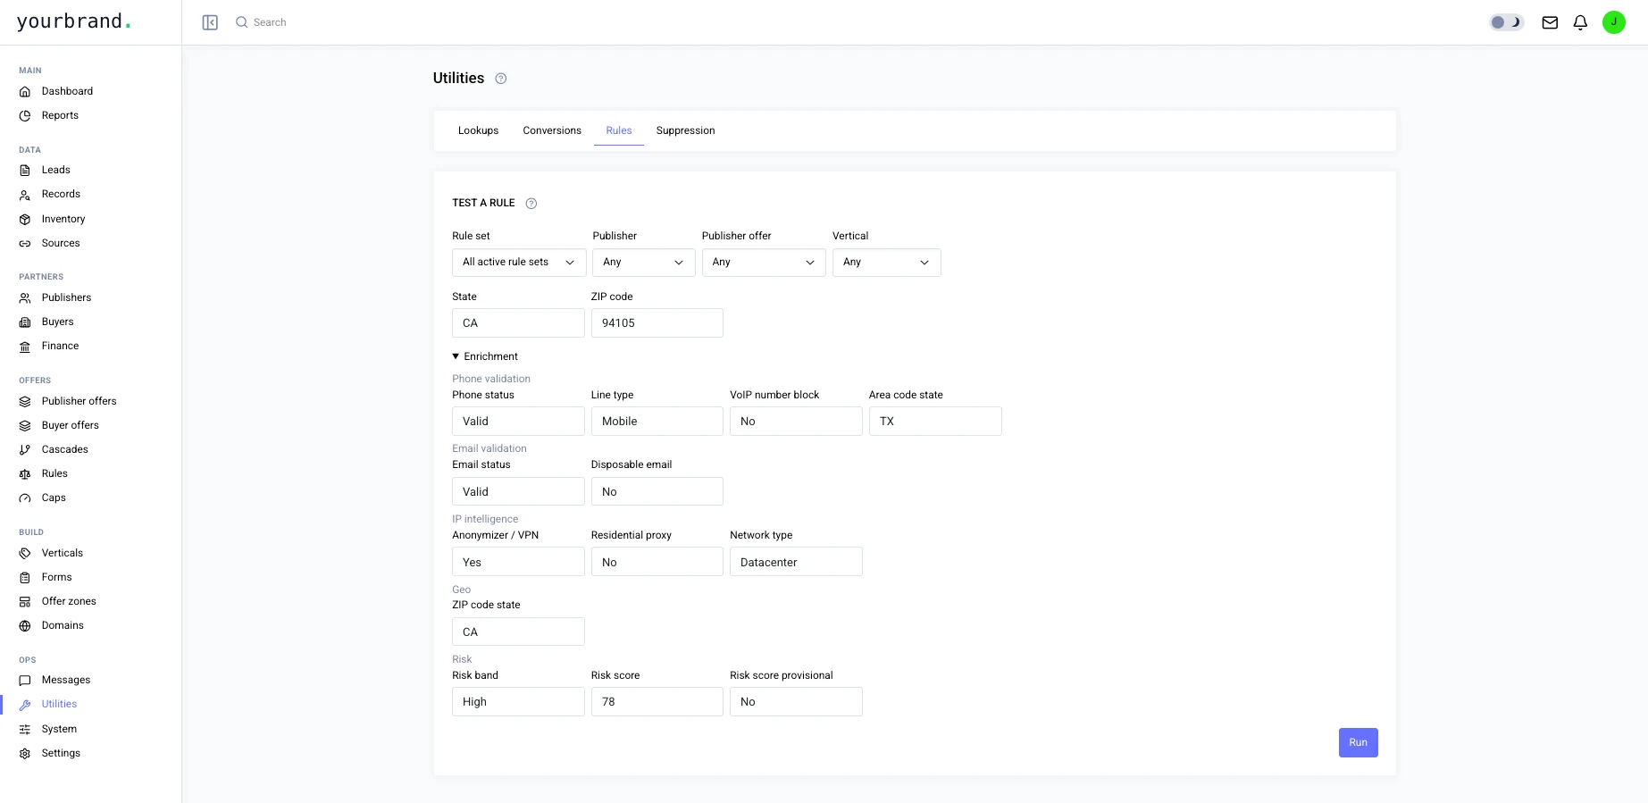Viewport: 1648px width, 803px height.
Task: Switch to the Suppression tab
Action: (x=685, y=130)
